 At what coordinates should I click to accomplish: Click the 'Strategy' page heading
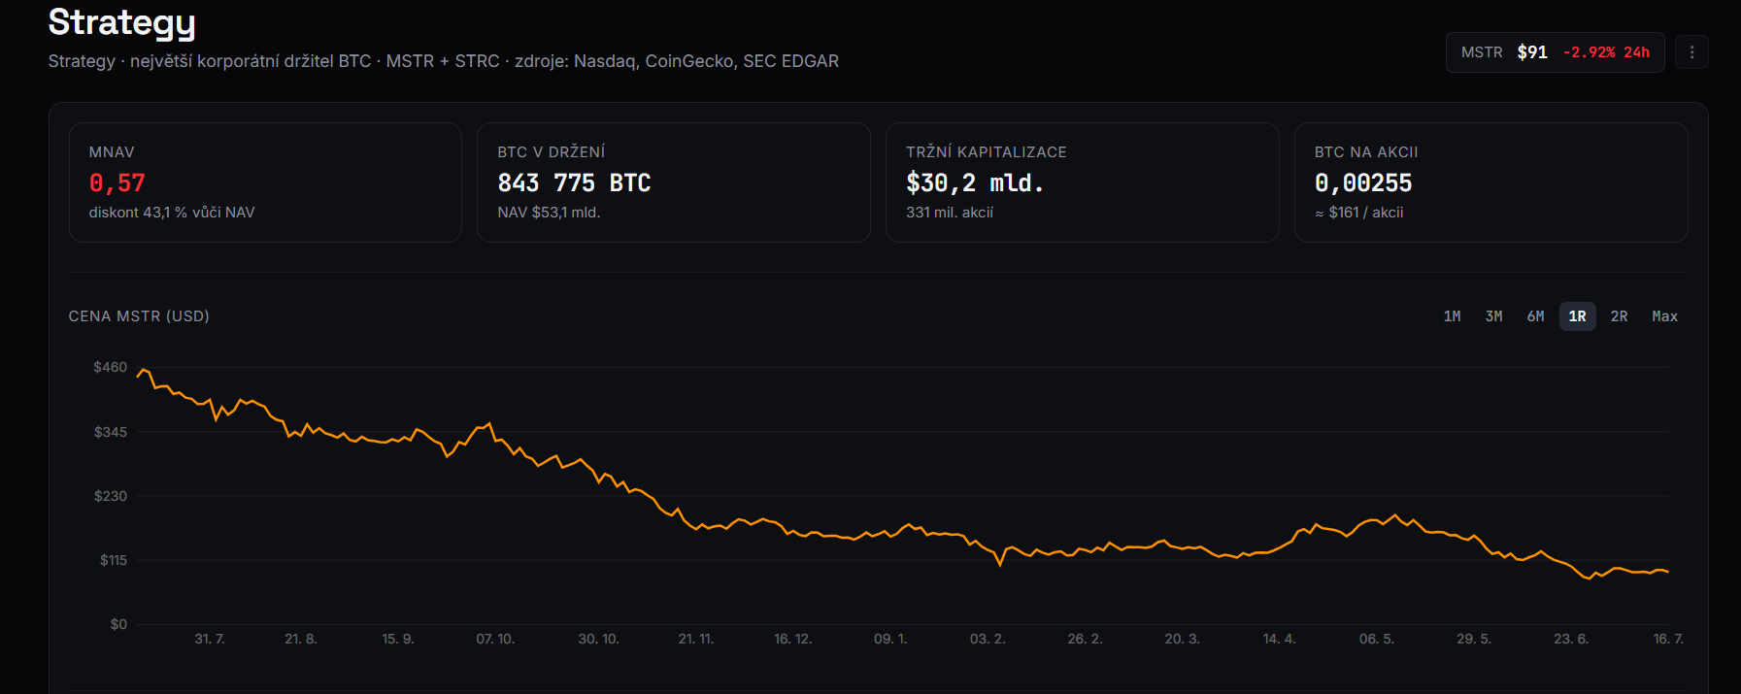(122, 21)
